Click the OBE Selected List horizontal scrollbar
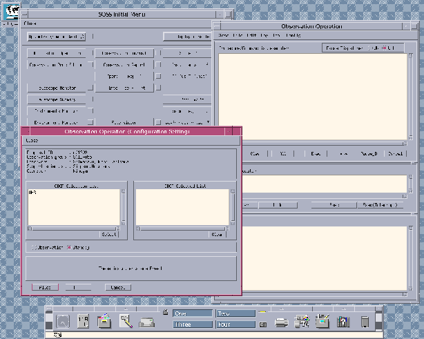424x339 pixels. (x=182, y=229)
